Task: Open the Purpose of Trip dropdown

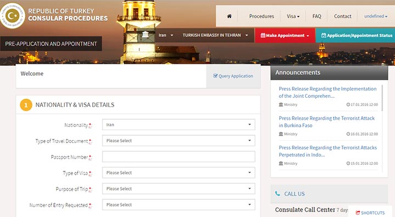Action: coord(179,189)
